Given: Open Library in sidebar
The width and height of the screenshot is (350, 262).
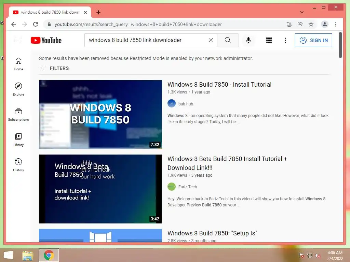Looking at the screenshot, I should 18,140.
